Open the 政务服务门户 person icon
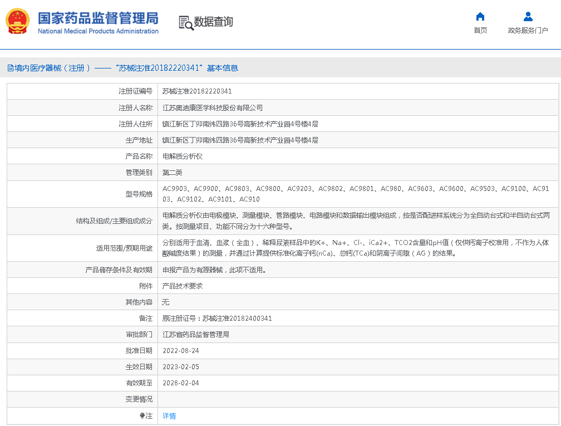The width and height of the screenshot is (561, 426). click(x=528, y=16)
